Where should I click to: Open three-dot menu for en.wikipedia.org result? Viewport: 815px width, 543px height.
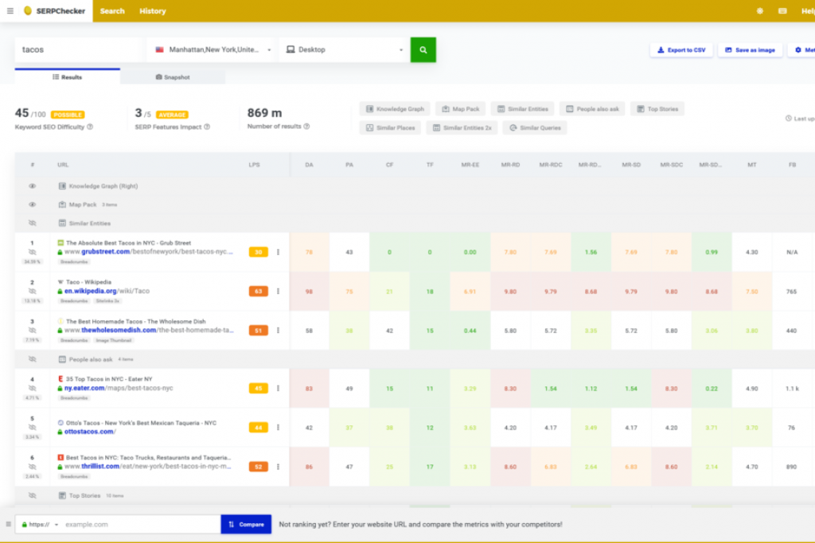point(278,291)
